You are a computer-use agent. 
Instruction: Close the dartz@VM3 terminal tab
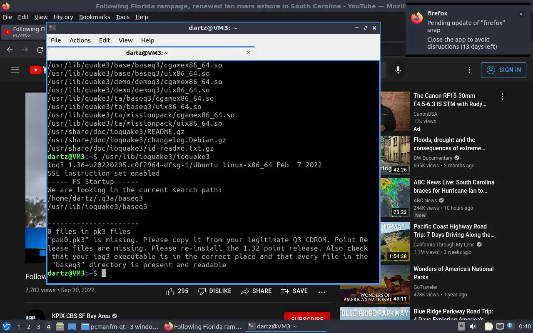(249, 52)
